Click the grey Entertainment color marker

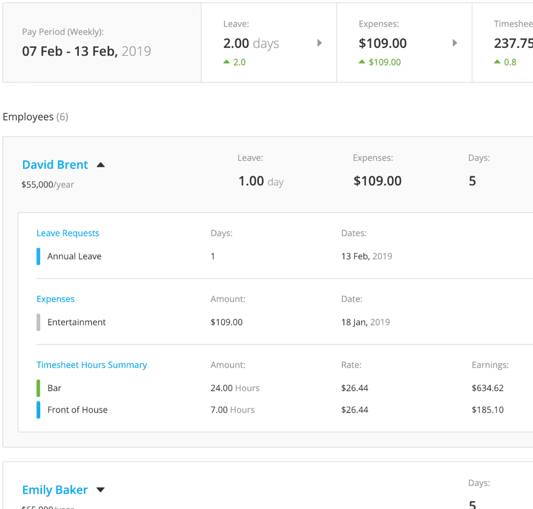tap(38, 322)
